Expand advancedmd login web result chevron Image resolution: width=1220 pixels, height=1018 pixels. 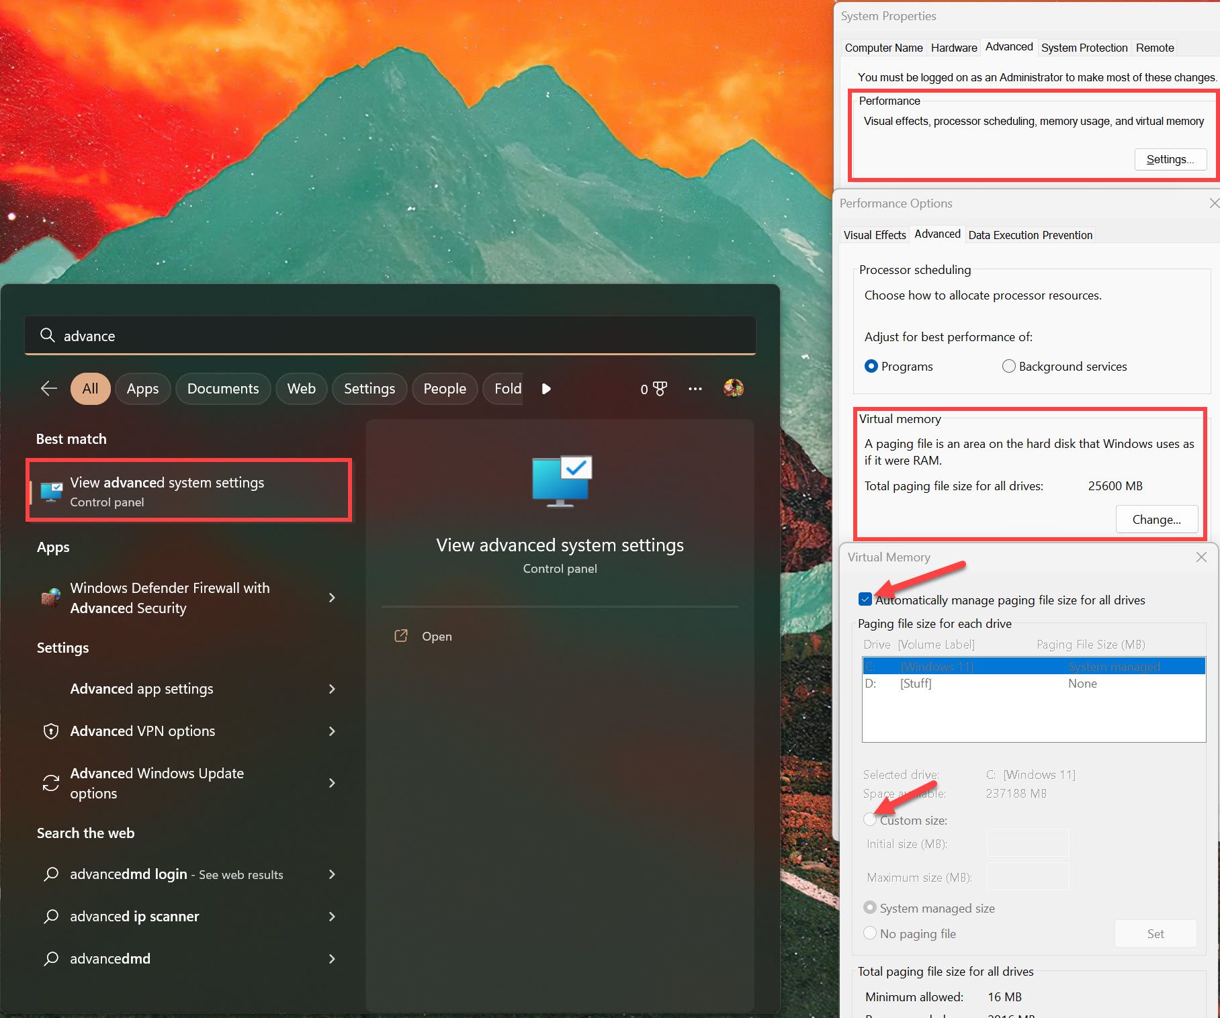pyautogui.click(x=332, y=874)
